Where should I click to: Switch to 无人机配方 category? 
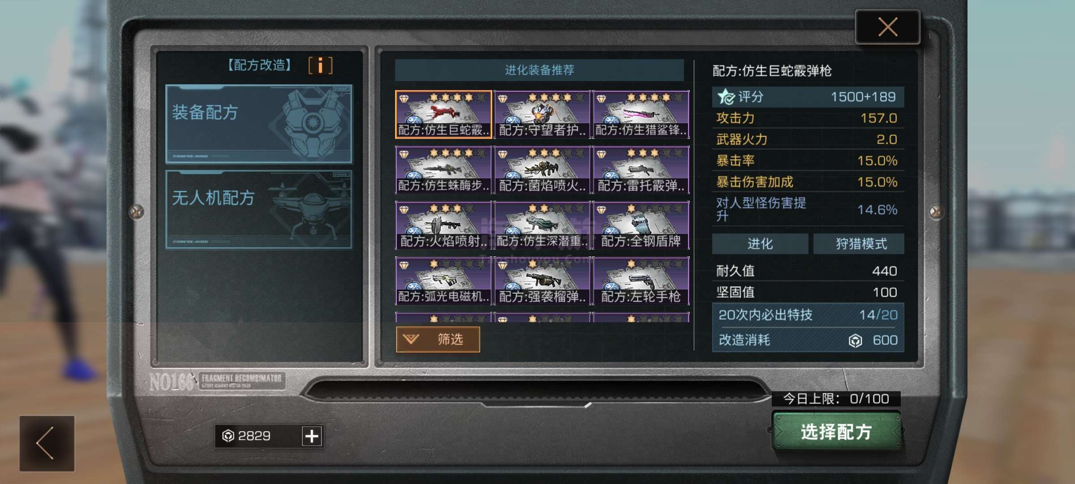[259, 209]
